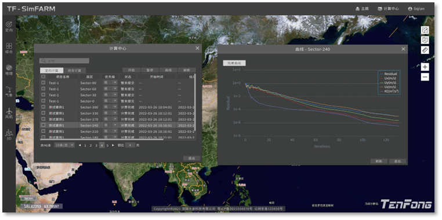The image size is (442, 220).
Task: Expand the 10条/页 page size dropdown
Action: (64, 145)
